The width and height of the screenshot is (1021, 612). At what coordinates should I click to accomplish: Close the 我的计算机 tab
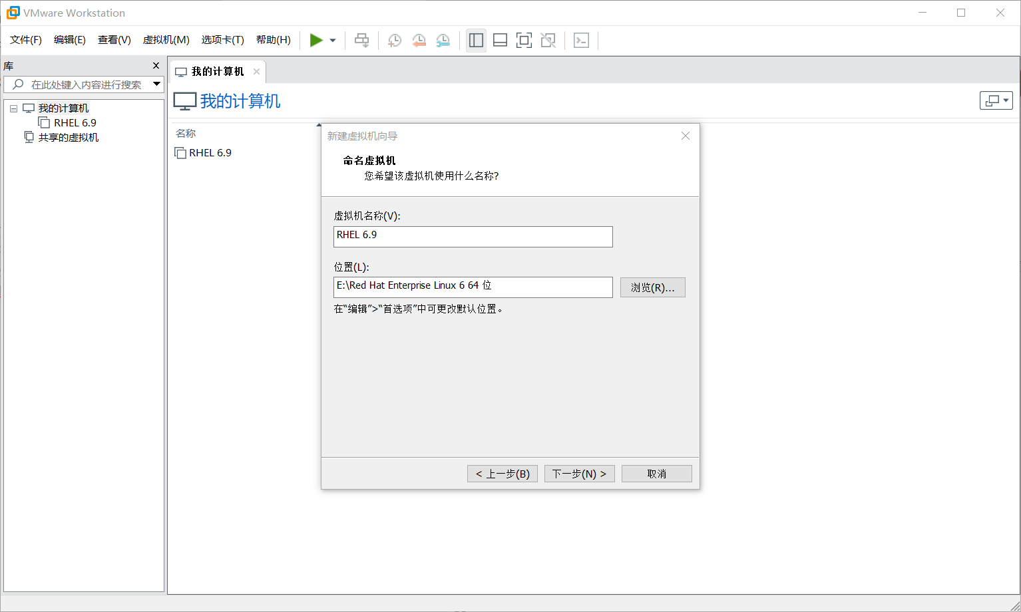(x=256, y=72)
